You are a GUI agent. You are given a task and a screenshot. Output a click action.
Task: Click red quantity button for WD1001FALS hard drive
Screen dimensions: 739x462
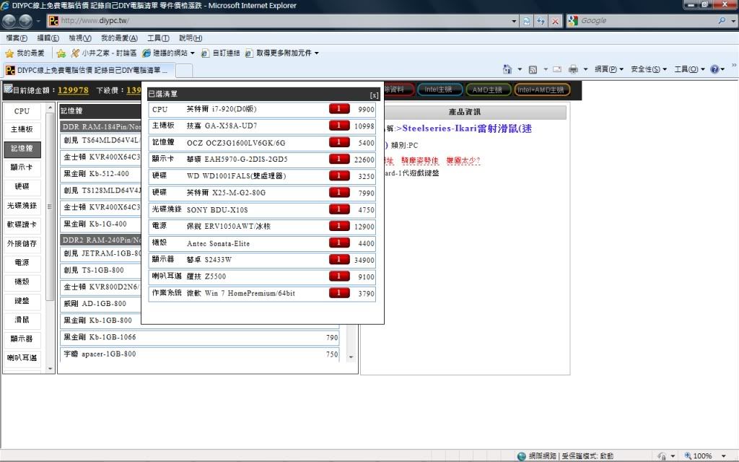coord(339,176)
